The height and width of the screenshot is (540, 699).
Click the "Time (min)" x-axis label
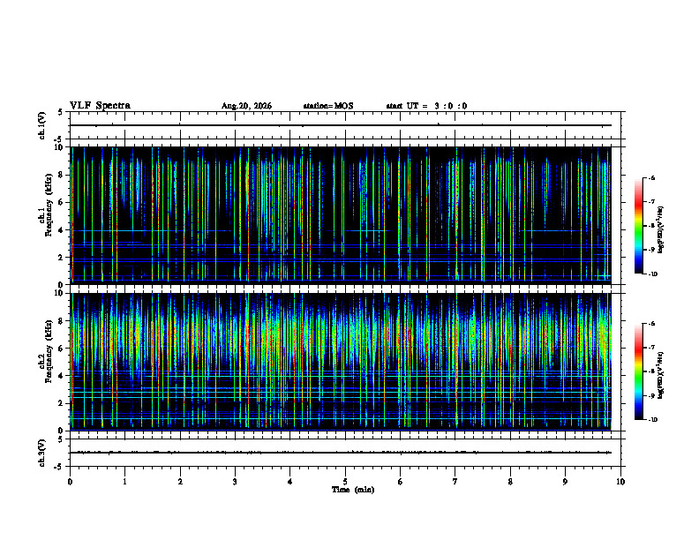[x=353, y=490]
